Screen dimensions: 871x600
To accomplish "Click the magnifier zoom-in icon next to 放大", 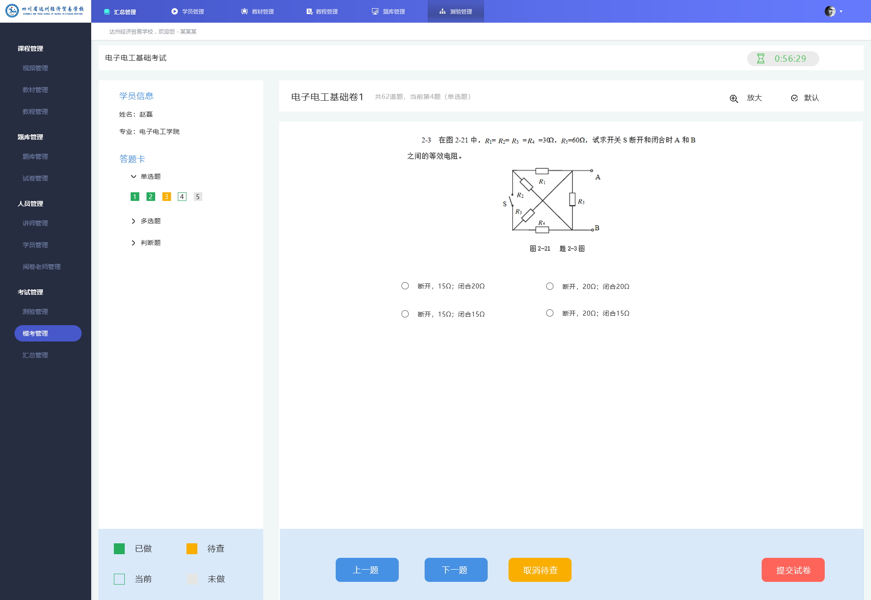I will 734,98.
